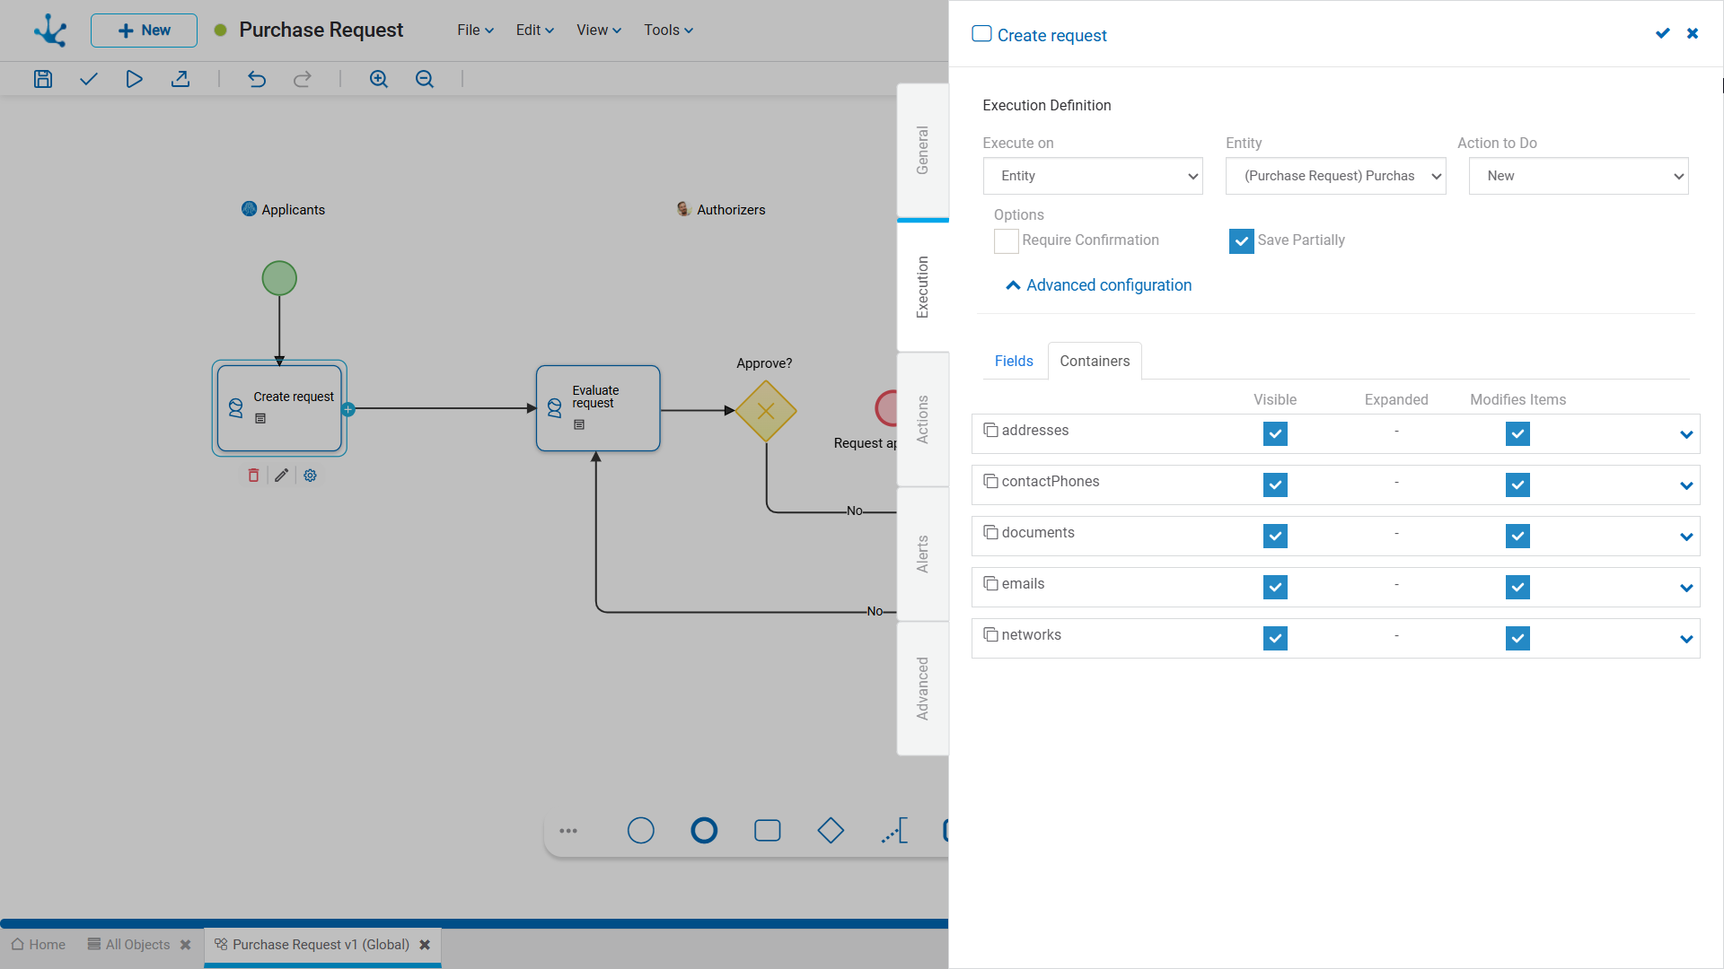Open the Entity dropdown showing Purchase Request
The image size is (1724, 969).
point(1335,176)
